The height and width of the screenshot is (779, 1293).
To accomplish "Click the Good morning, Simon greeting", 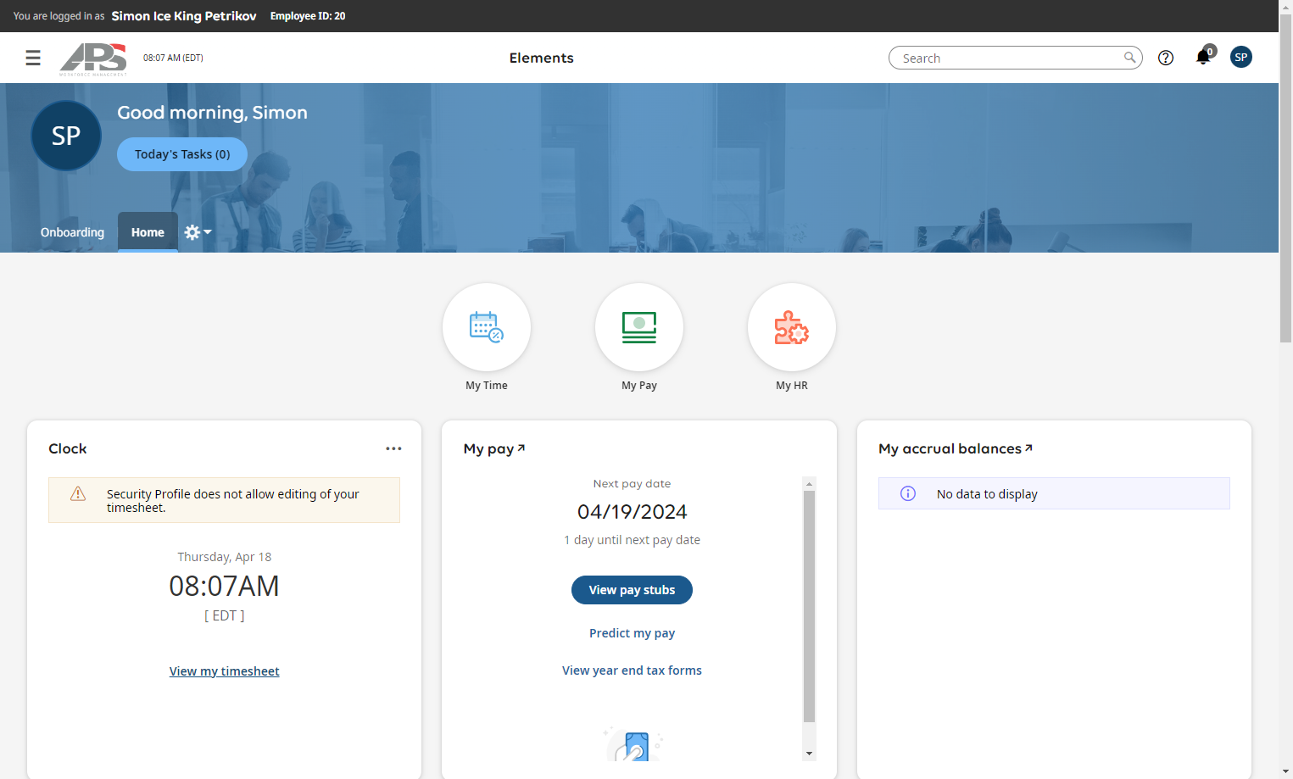I will [x=212, y=113].
